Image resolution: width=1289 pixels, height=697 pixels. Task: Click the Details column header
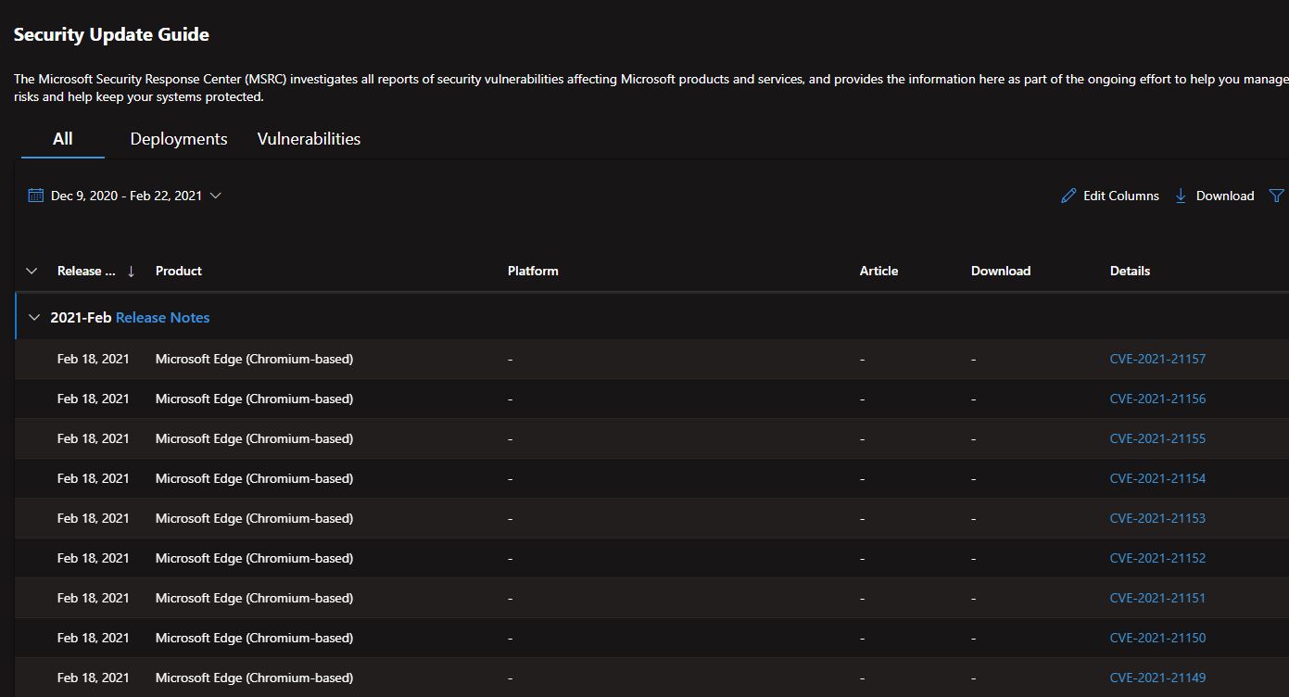pos(1130,271)
